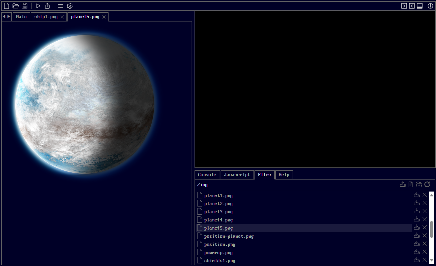Click the planet image preview

pyautogui.click(x=85, y=104)
